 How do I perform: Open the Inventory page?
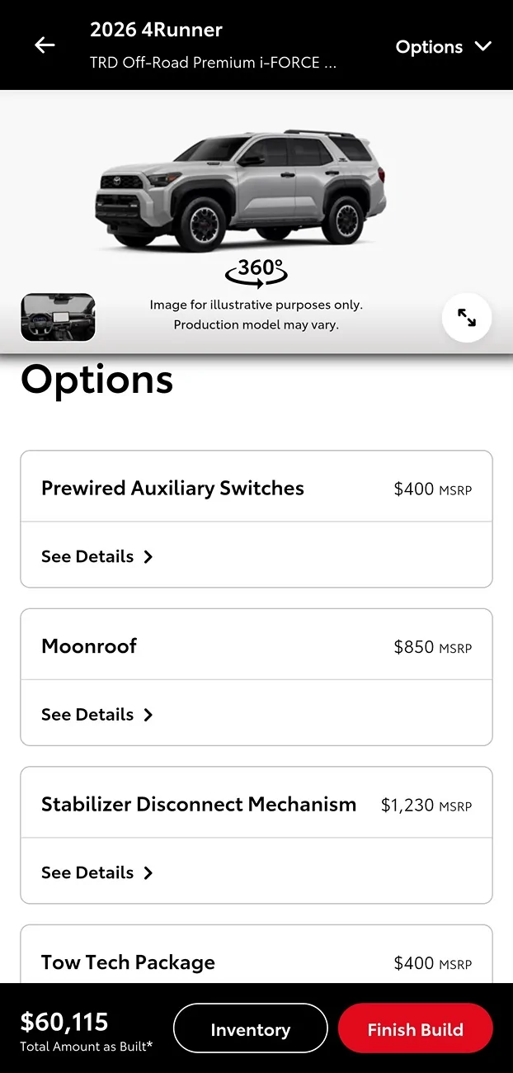point(250,1028)
